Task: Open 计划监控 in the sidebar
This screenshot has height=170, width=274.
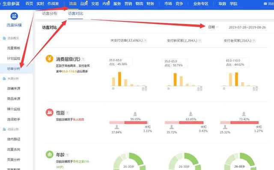Action: [x=14, y=58]
